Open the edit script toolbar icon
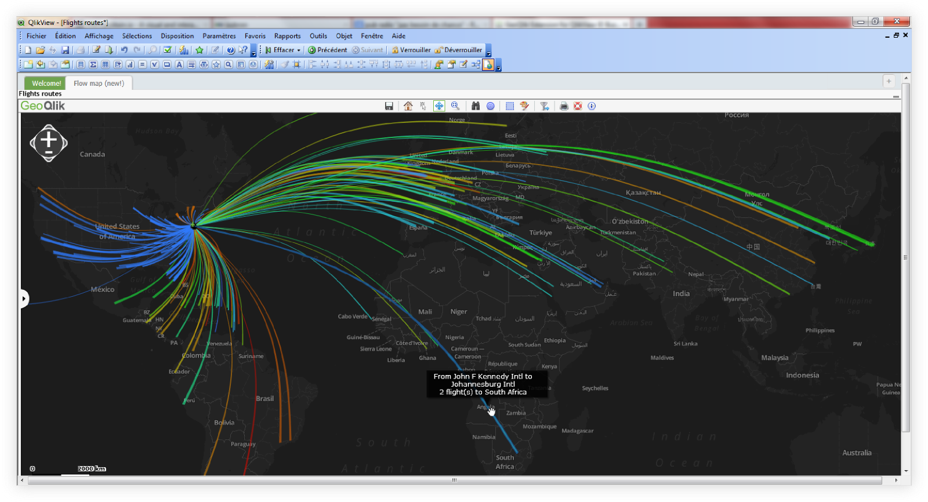The image size is (928, 502). click(96, 50)
